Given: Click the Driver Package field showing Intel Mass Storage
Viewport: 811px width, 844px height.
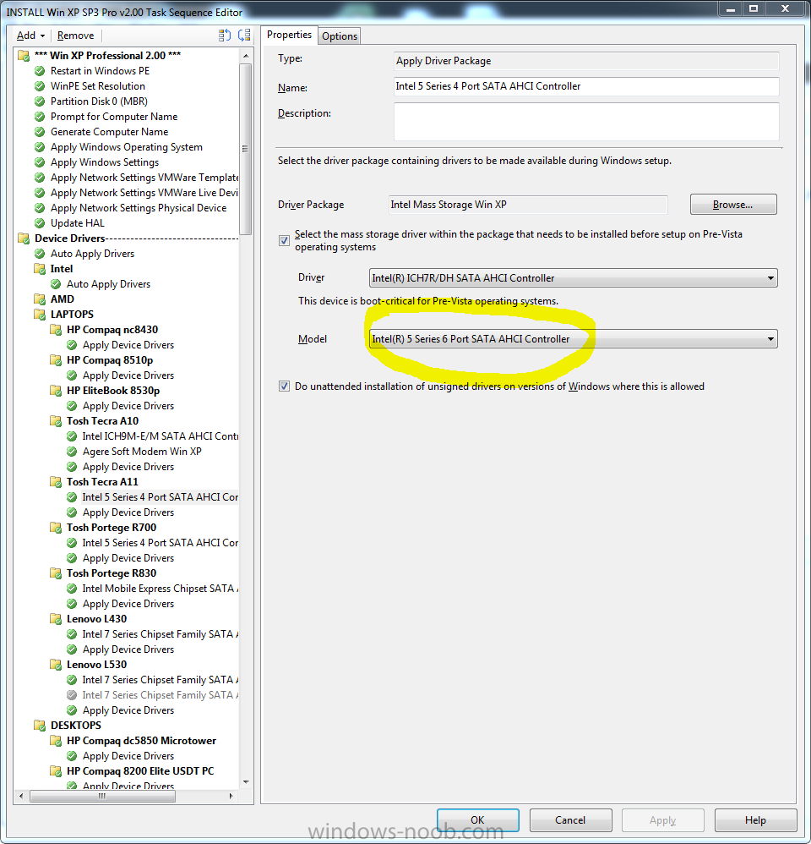Looking at the screenshot, I should click(x=528, y=205).
